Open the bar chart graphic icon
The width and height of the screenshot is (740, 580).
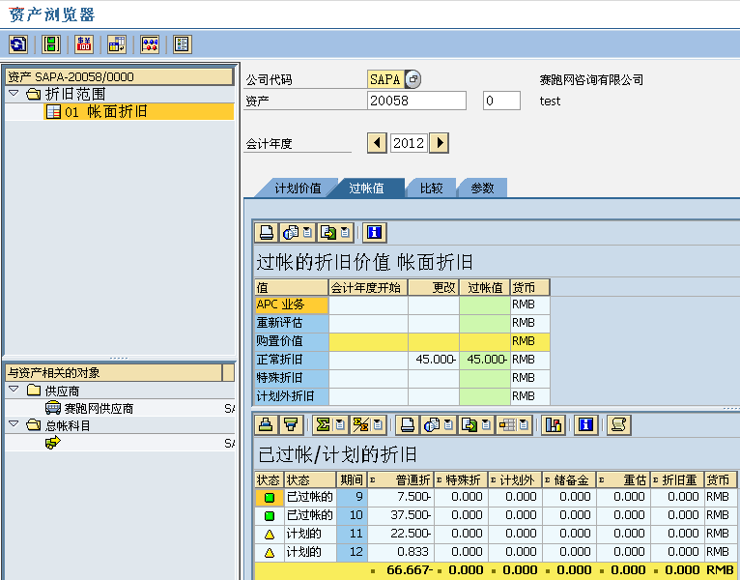554,425
